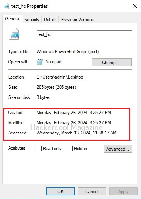Click the Notepad icon beside Opens with
This screenshot has height=199, width=141.
[x=40, y=62]
